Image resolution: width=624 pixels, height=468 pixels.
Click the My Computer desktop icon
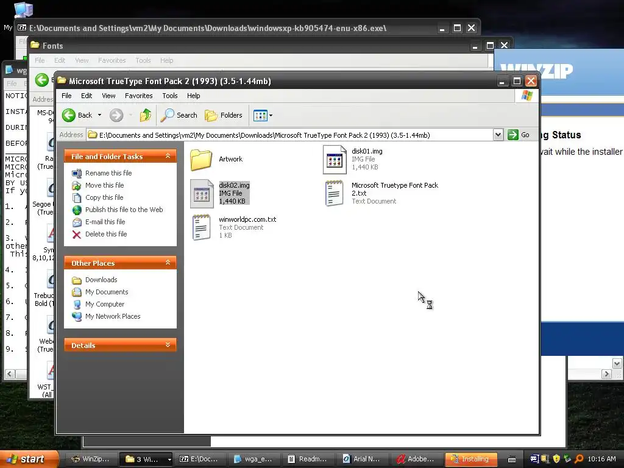23,10
